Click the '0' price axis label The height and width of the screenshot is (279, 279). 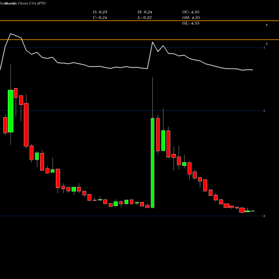[x=264, y=216]
